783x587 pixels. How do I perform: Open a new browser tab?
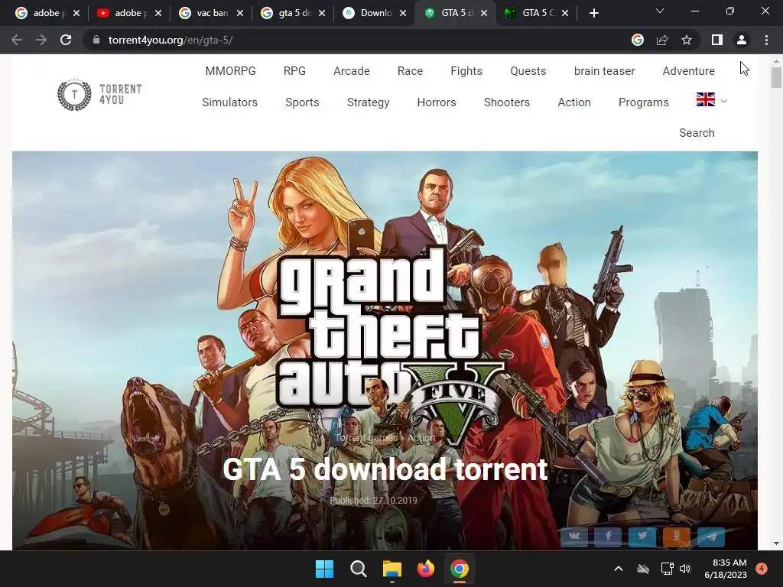point(593,13)
